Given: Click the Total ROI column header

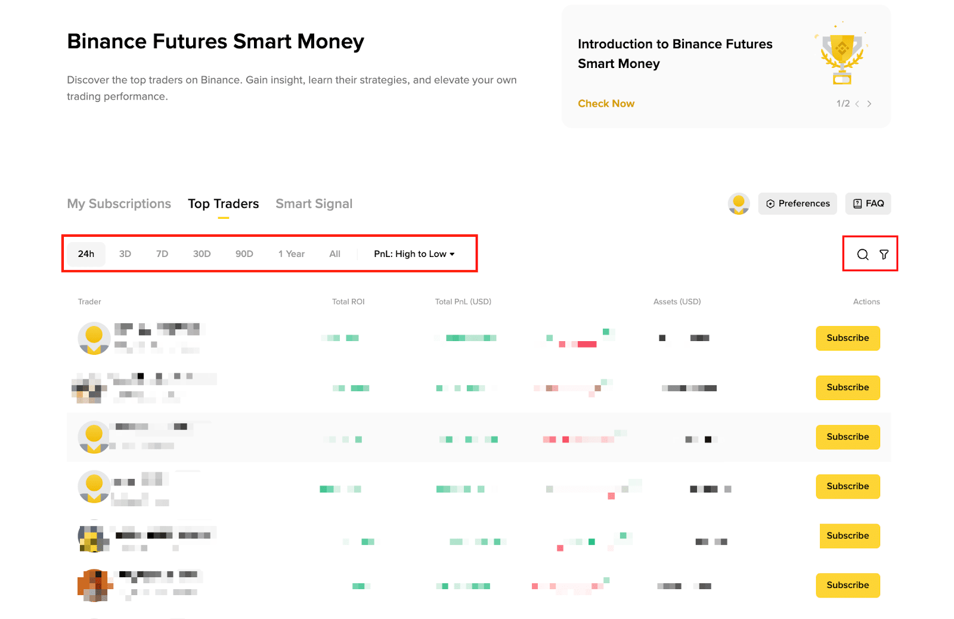Looking at the screenshot, I should point(348,302).
